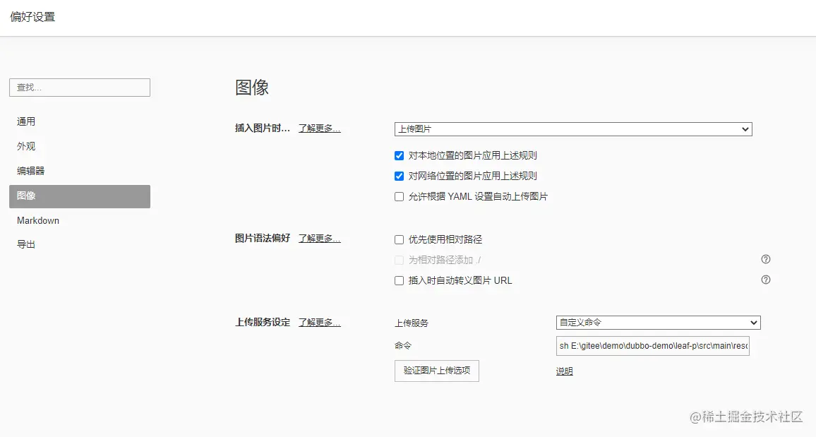The image size is (816, 437).
Task: Click the 命令 command input field
Action: tap(653, 346)
